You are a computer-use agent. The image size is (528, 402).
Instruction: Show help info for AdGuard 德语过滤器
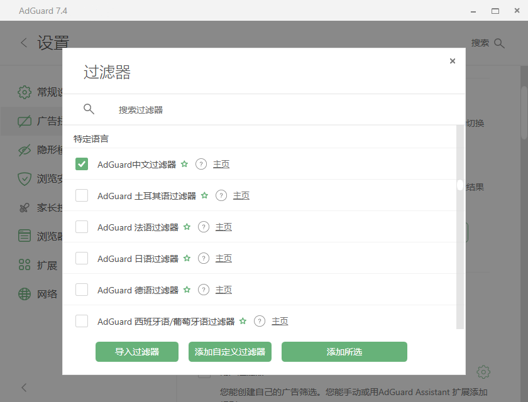point(204,290)
